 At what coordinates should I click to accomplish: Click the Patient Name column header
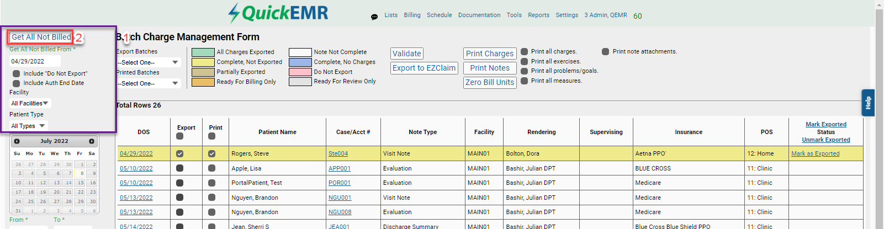point(277,132)
